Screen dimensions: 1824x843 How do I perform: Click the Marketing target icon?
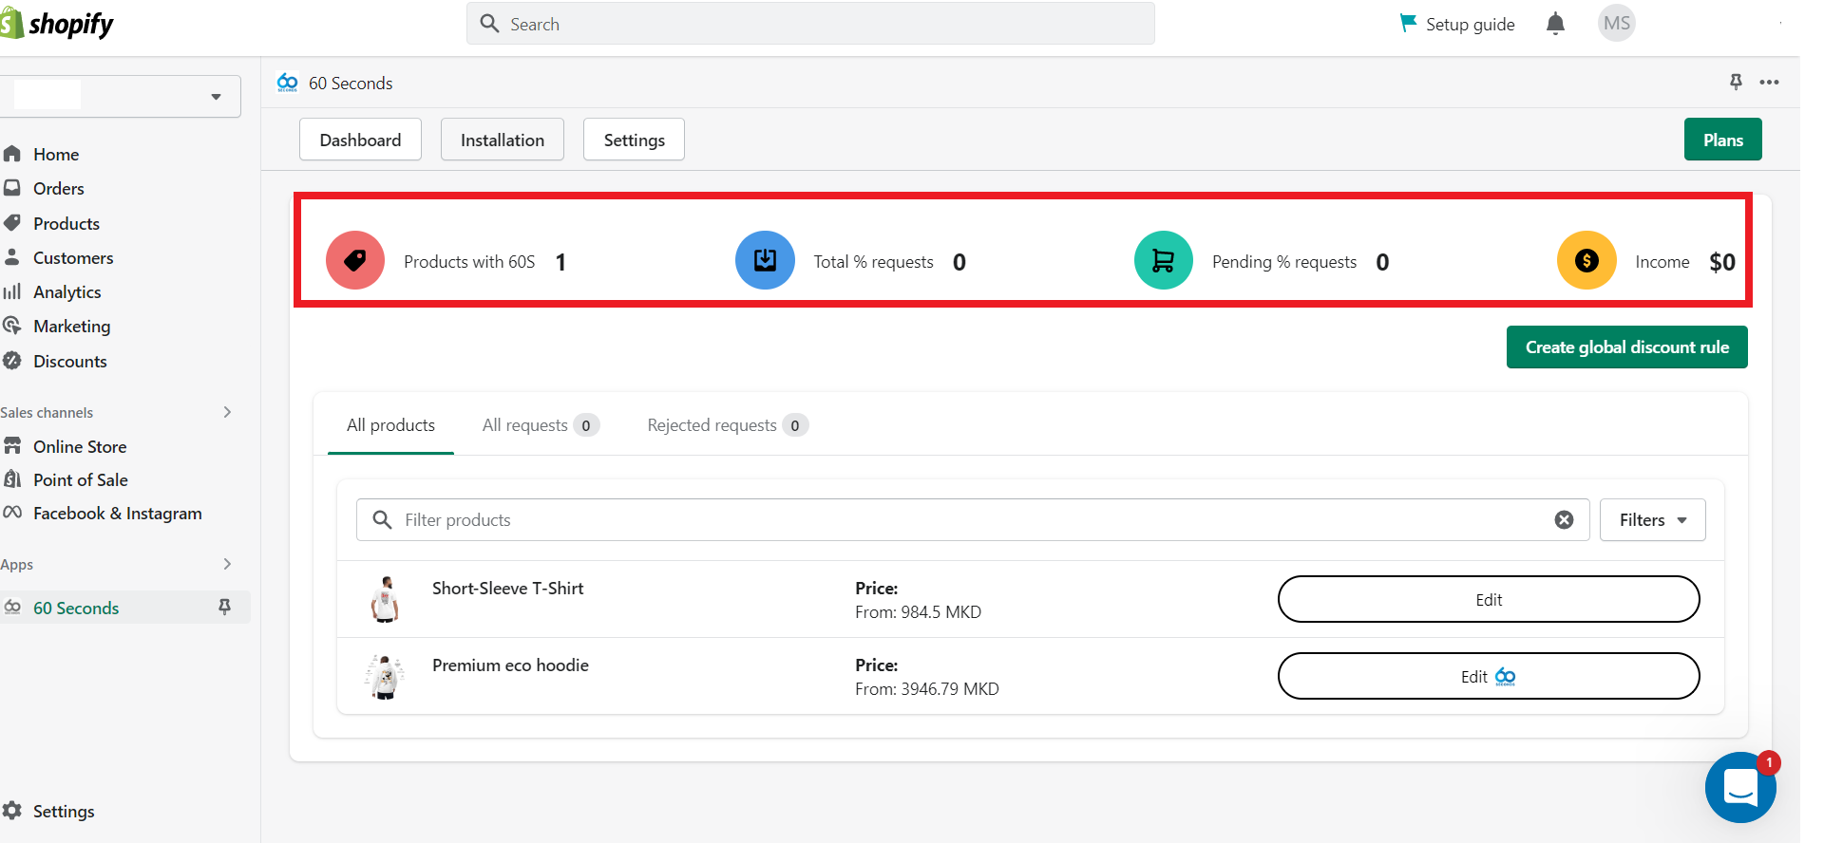pos(12,326)
